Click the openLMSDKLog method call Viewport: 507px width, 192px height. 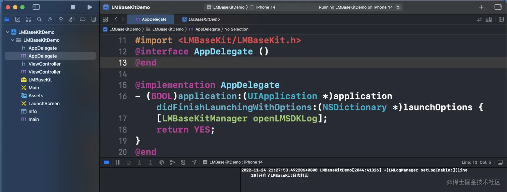(285, 118)
